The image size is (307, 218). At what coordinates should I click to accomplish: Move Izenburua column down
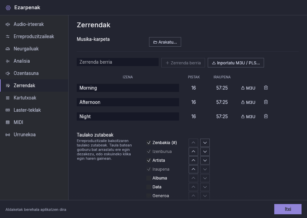(205, 152)
